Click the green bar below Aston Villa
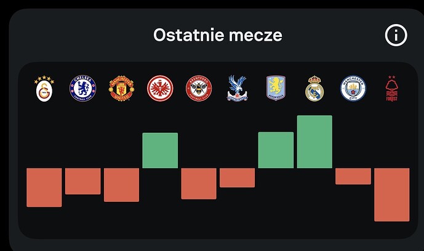The image size is (424, 251). pyautogui.click(x=276, y=150)
